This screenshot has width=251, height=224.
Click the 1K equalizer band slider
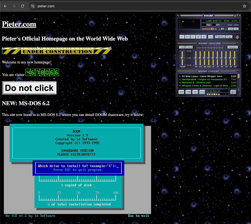point(213,58)
